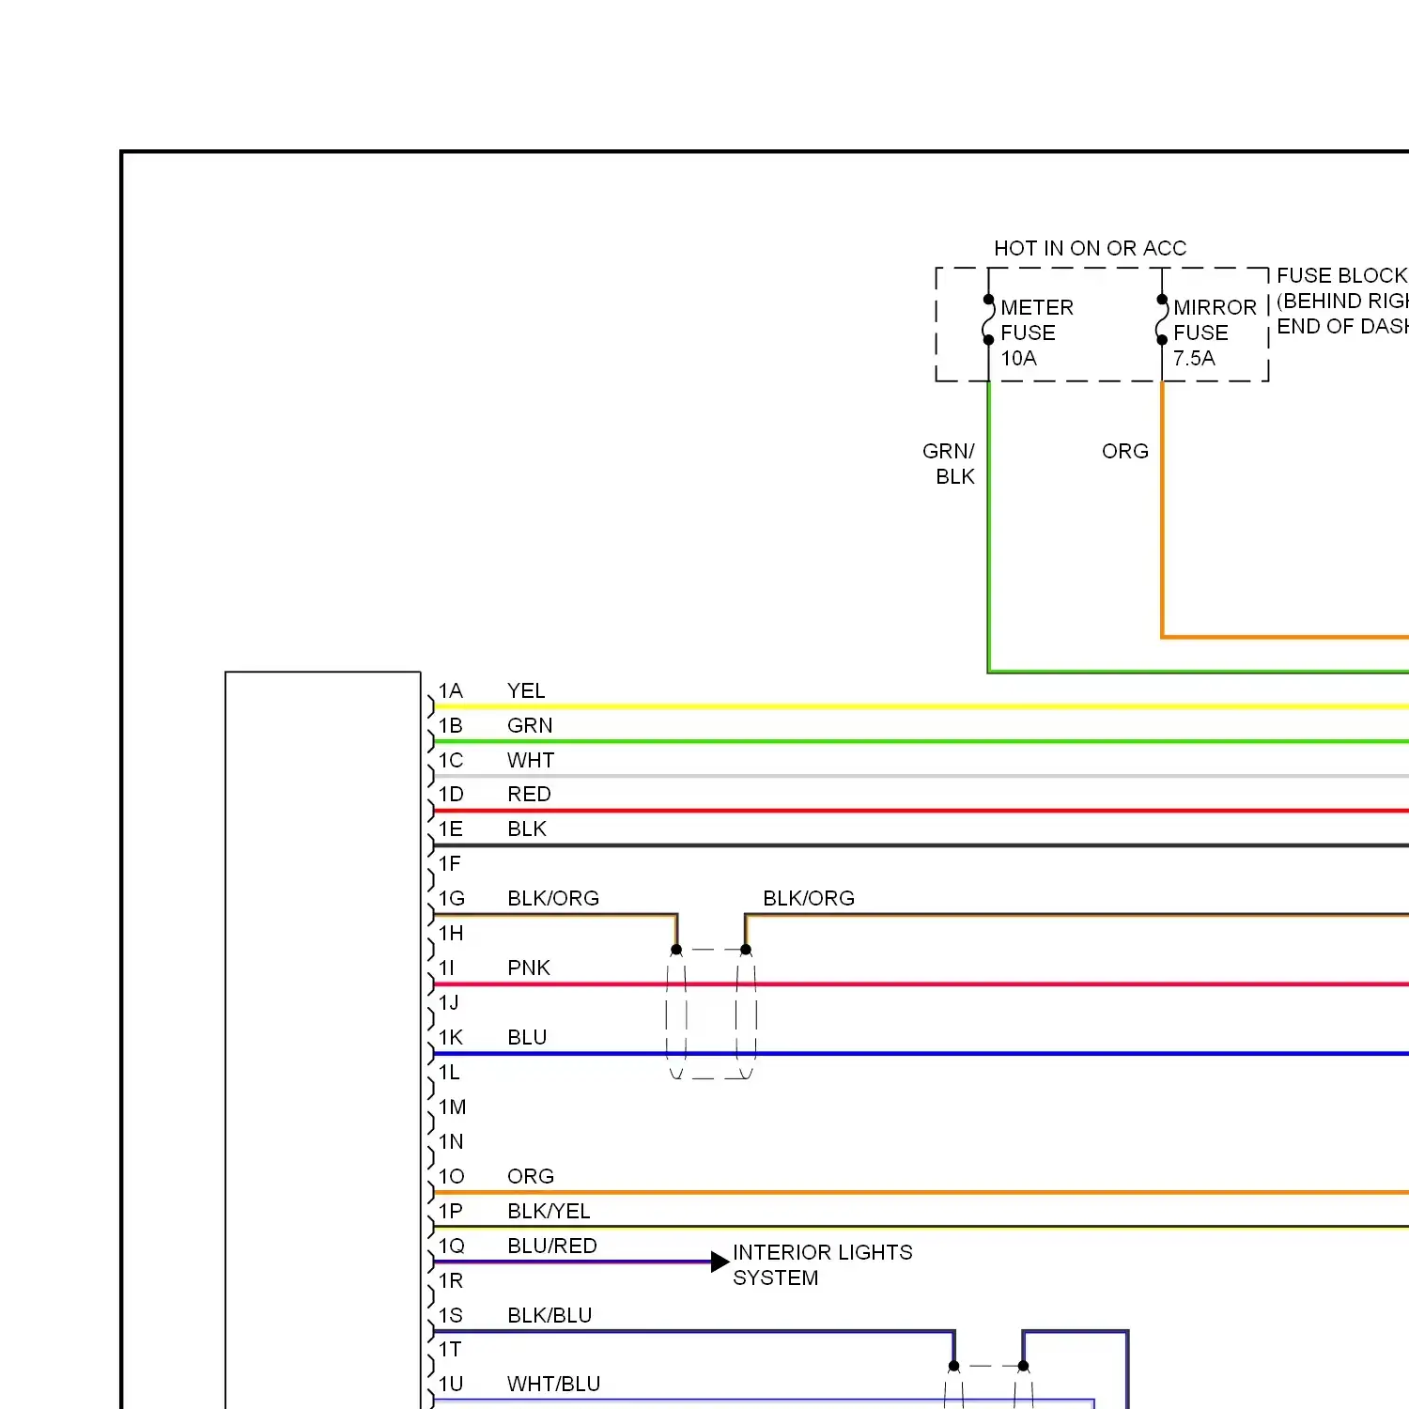This screenshot has height=1409, width=1409.
Task: Click the ORG label below the mirror fuse
Action: coord(1125,452)
